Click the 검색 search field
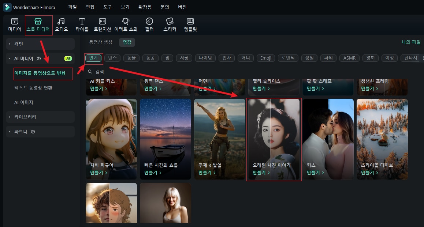The width and height of the screenshot is (424, 227). [146, 72]
